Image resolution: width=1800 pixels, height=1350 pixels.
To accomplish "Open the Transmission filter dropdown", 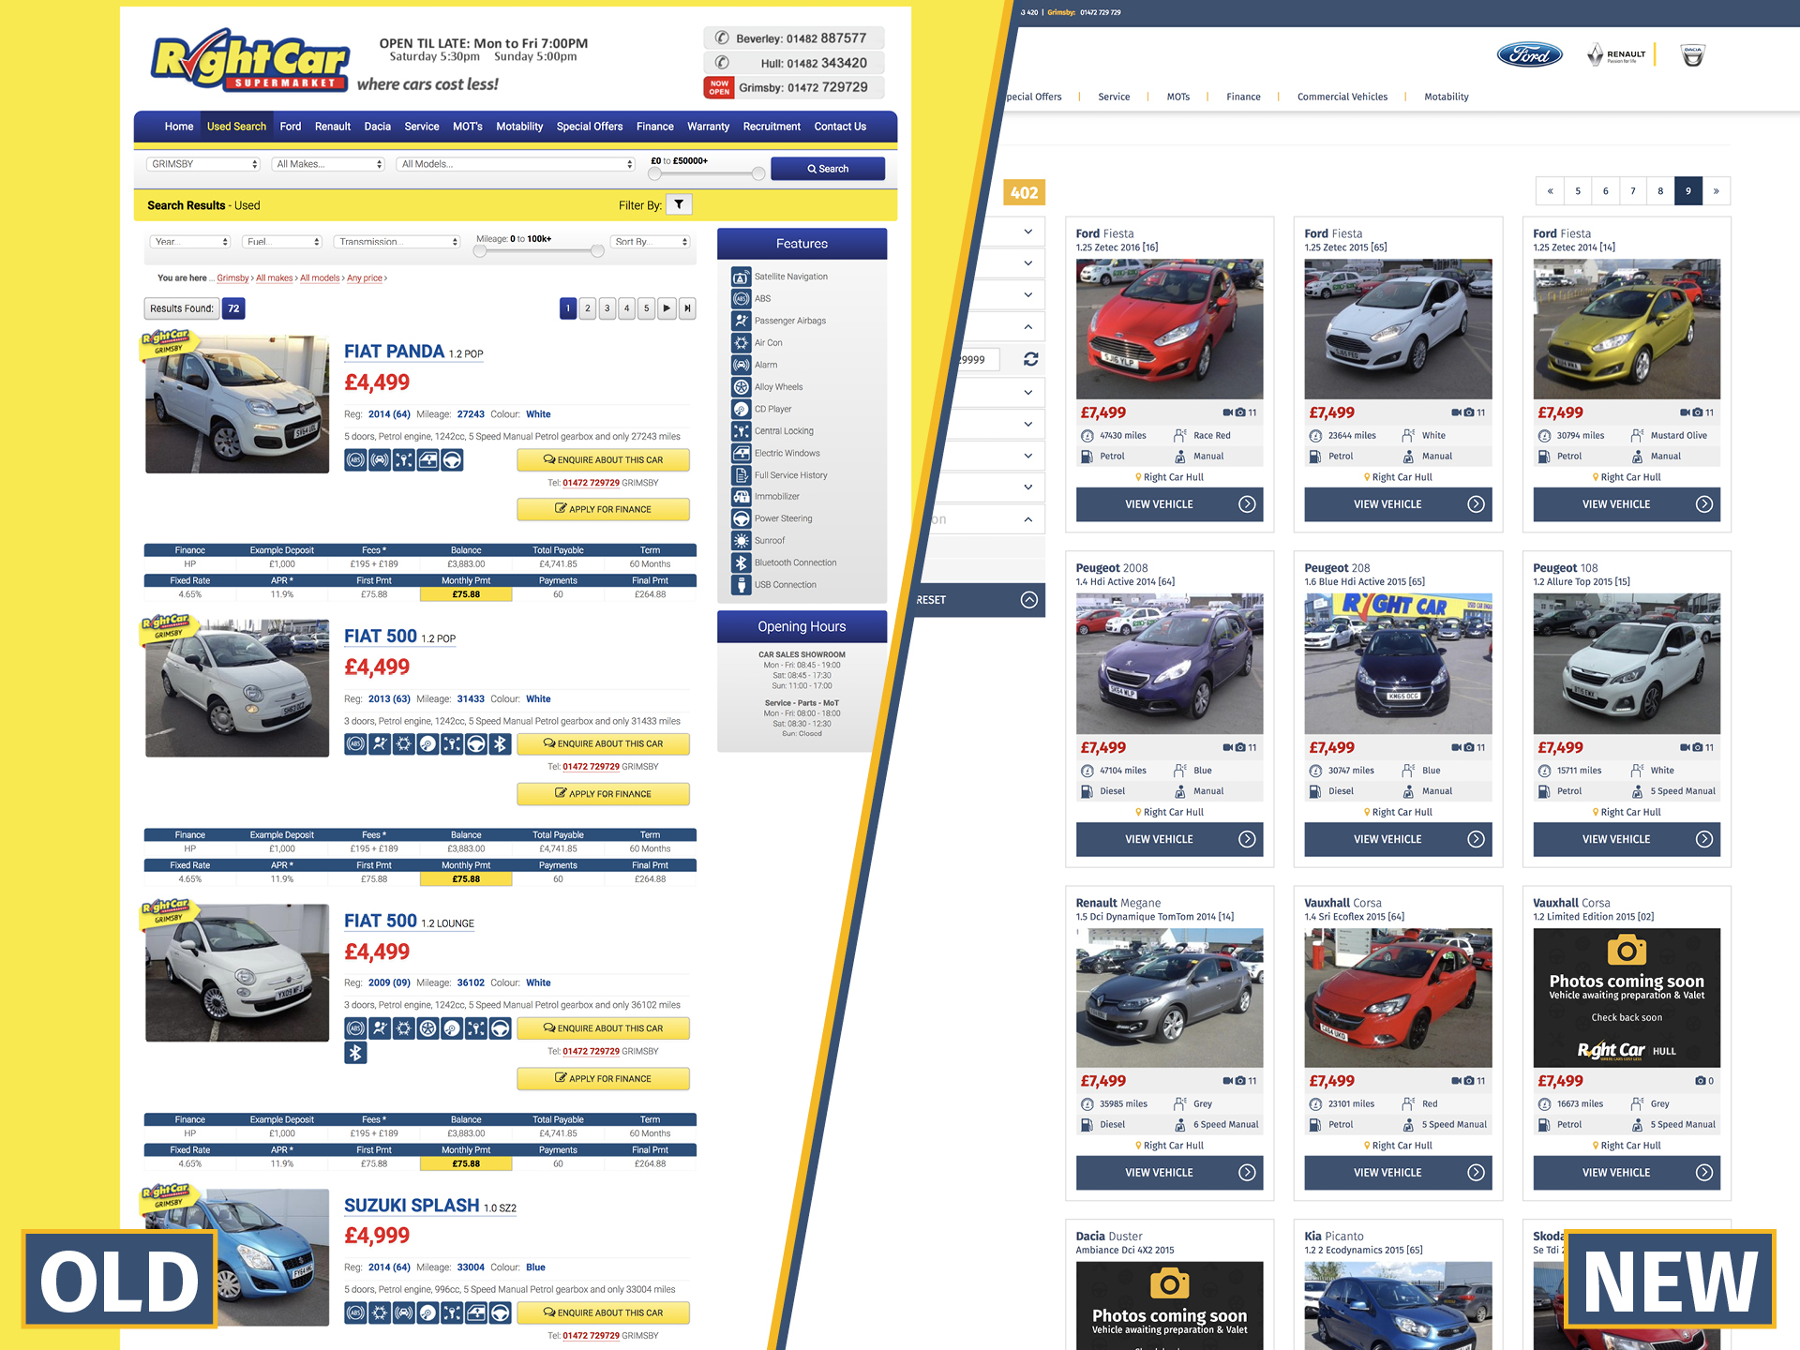I will pyautogui.click(x=397, y=242).
